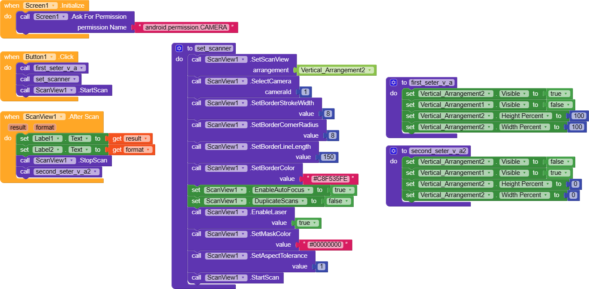Click the #C8F535FE border color text value
Image resolution: width=589 pixels, height=289 pixels.
331,179
